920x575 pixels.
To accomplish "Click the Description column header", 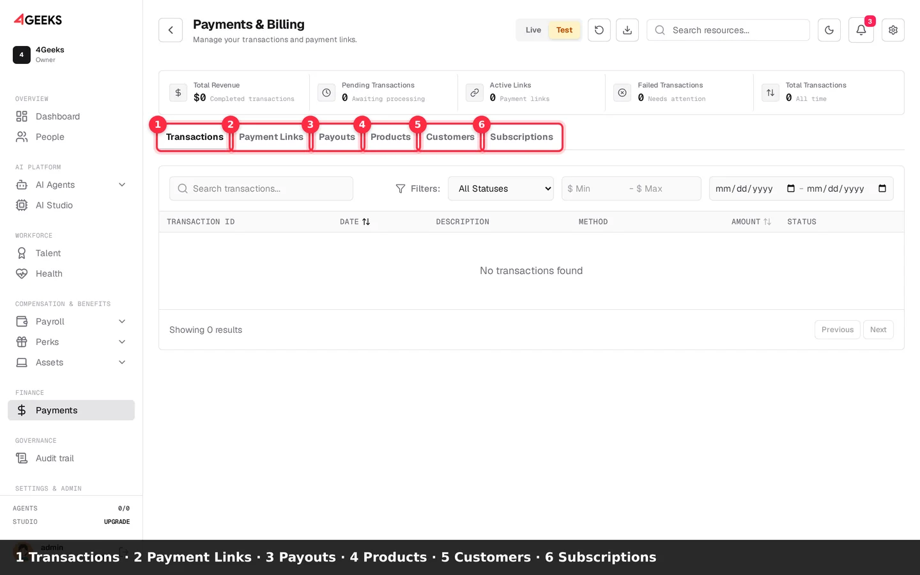I will 463,222.
